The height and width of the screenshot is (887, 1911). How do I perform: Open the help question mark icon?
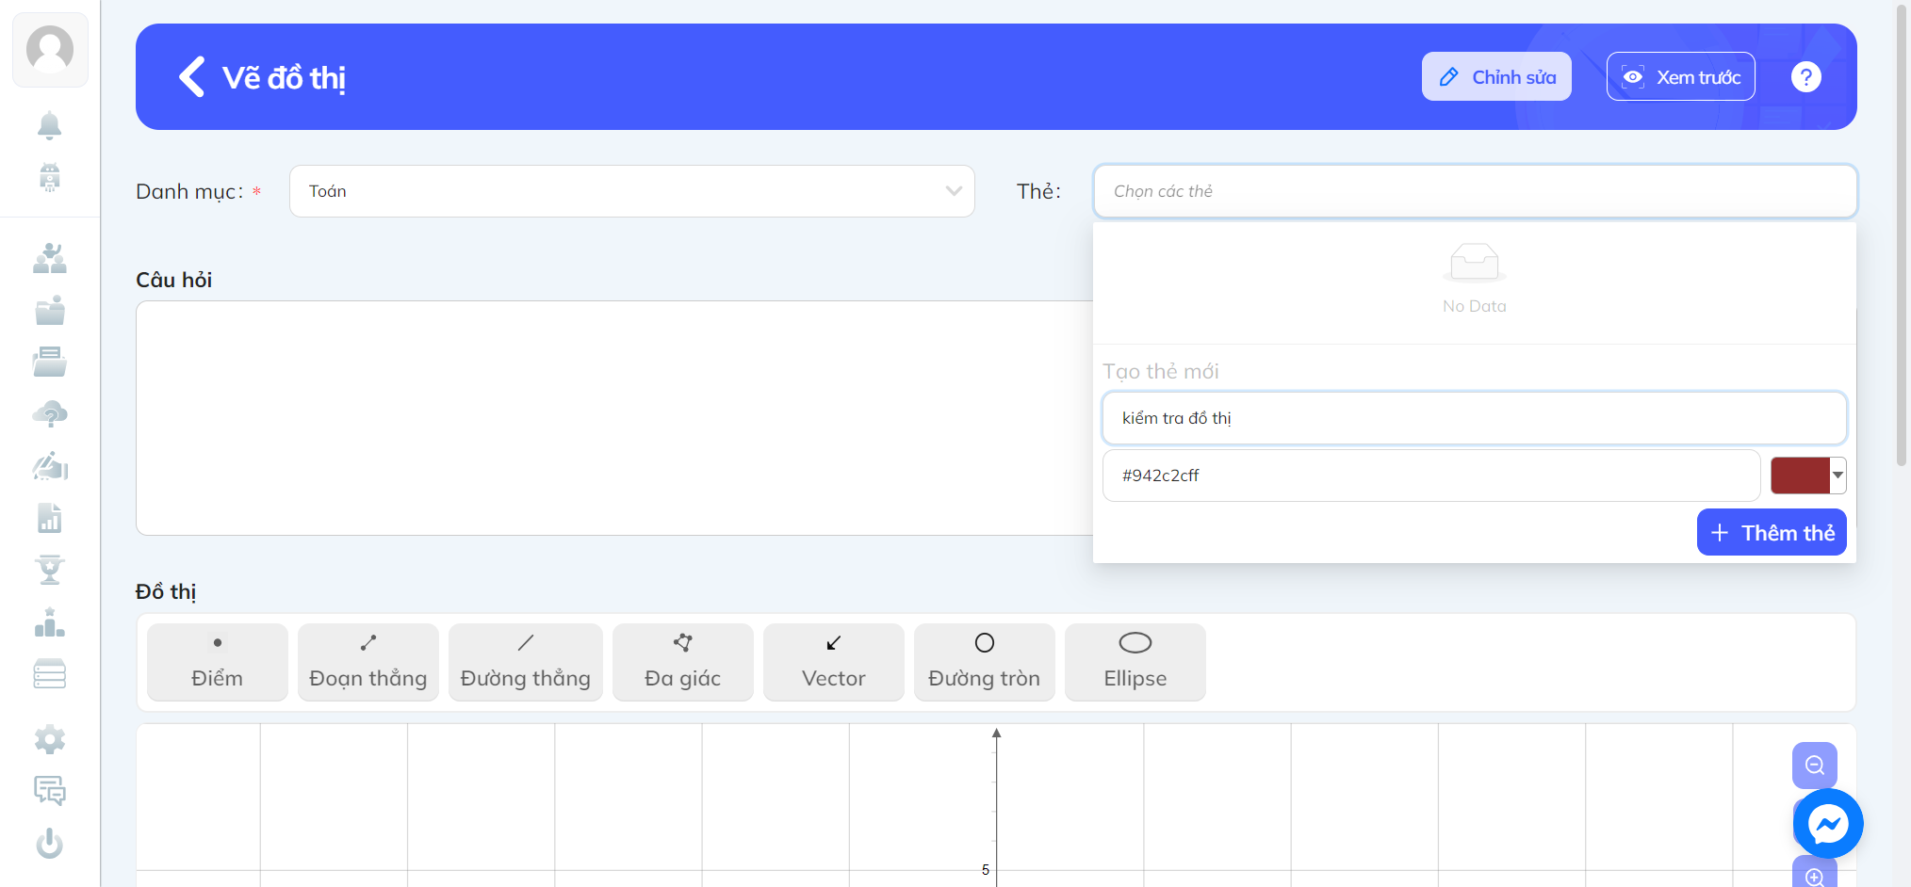1805,77
